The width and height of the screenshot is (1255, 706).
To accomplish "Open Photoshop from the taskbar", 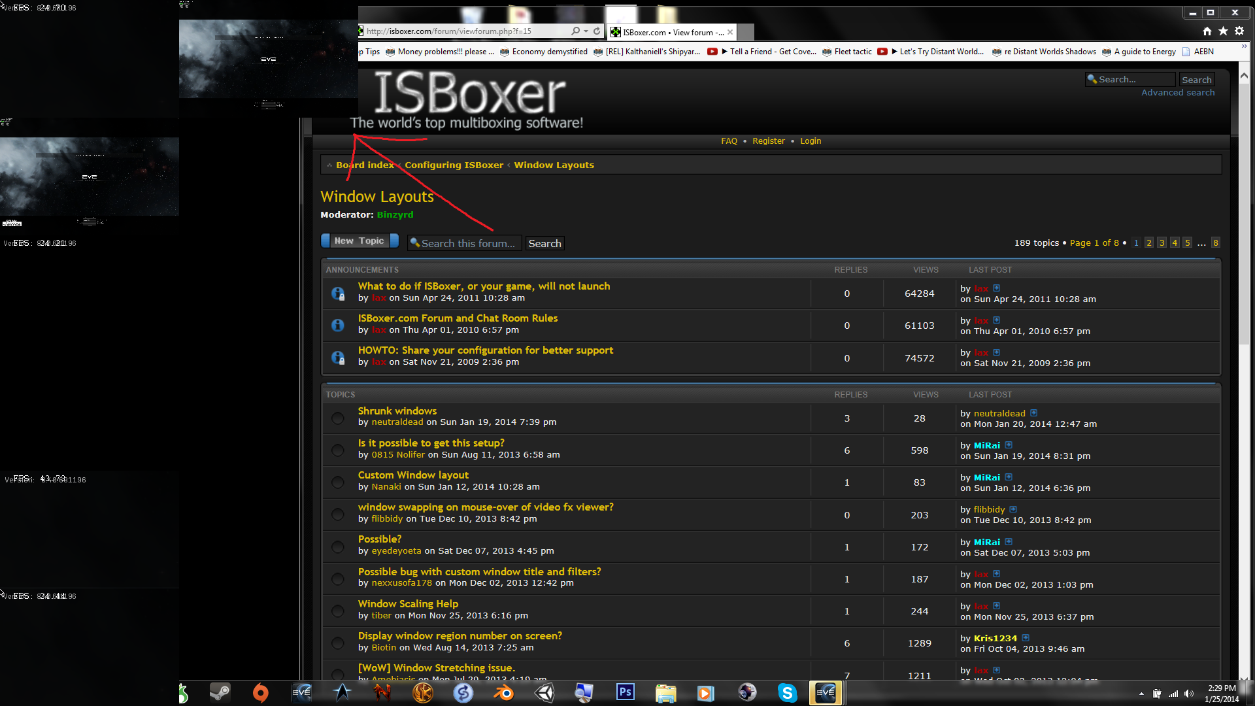I will pos(626,693).
